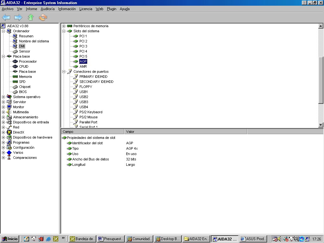Show hidden quick launch items chevron
The width and height of the screenshot is (324, 243).
pyautogui.click(x=63, y=238)
